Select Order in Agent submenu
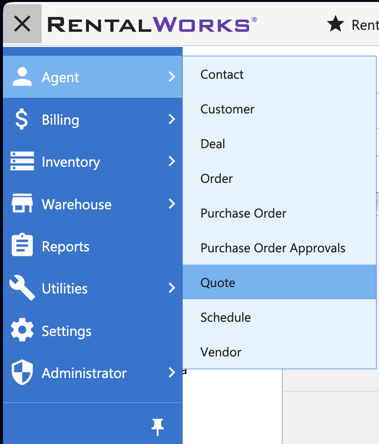This screenshot has height=444, width=379. click(279, 178)
